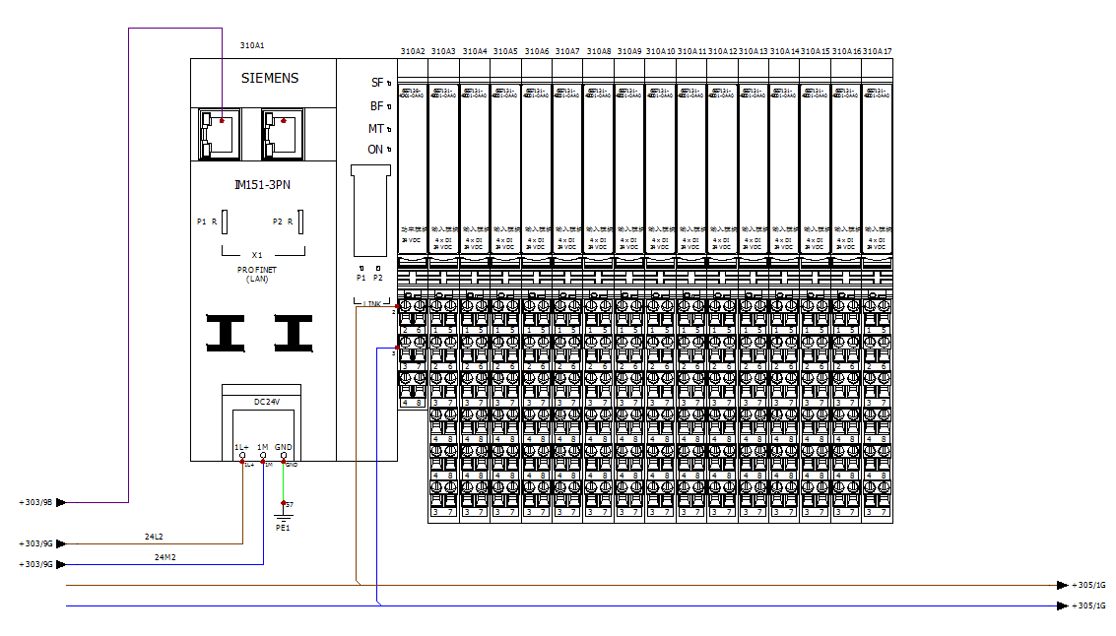Select the IM151-3PN device label
1116x636 pixels.
(263, 185)
